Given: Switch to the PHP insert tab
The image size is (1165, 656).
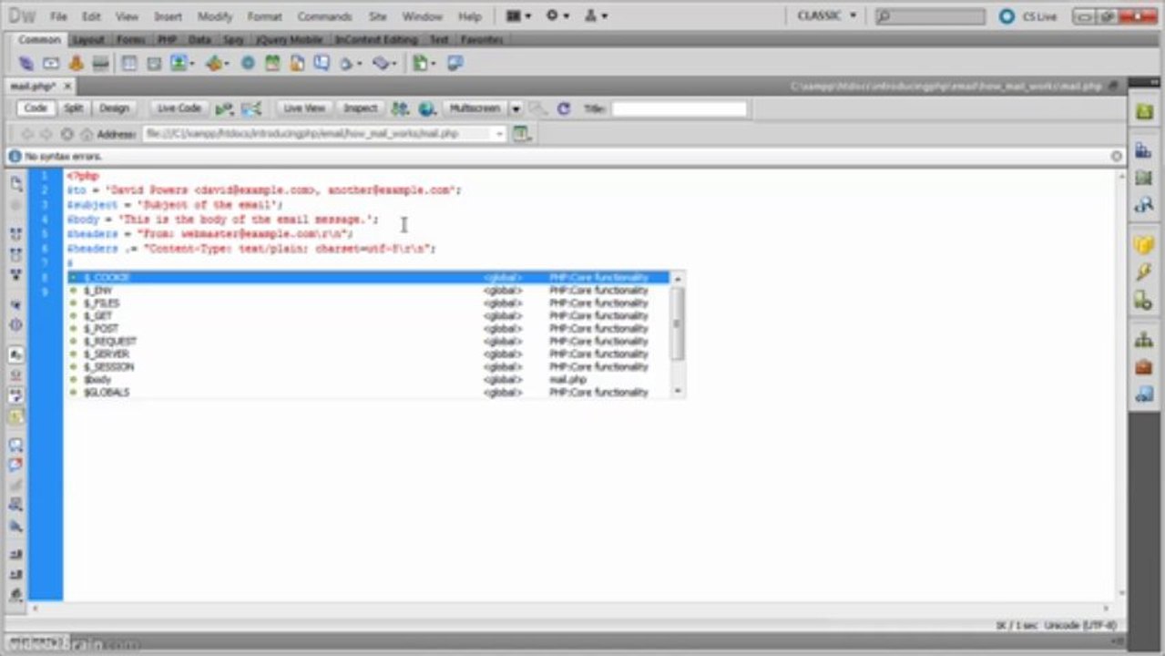Looking at the screenshot, I should coord(167,39).
